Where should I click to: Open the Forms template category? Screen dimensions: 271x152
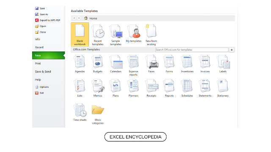point(169,64)
